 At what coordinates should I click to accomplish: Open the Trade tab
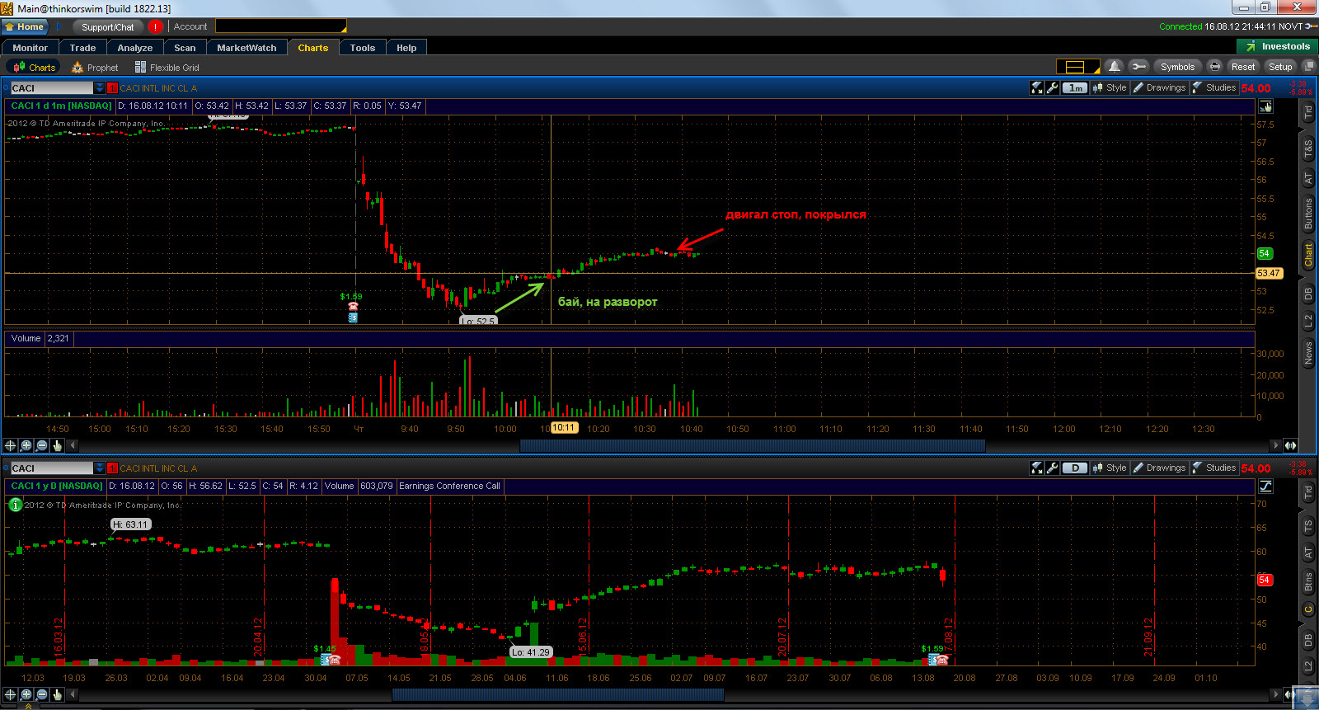[82, 48]
